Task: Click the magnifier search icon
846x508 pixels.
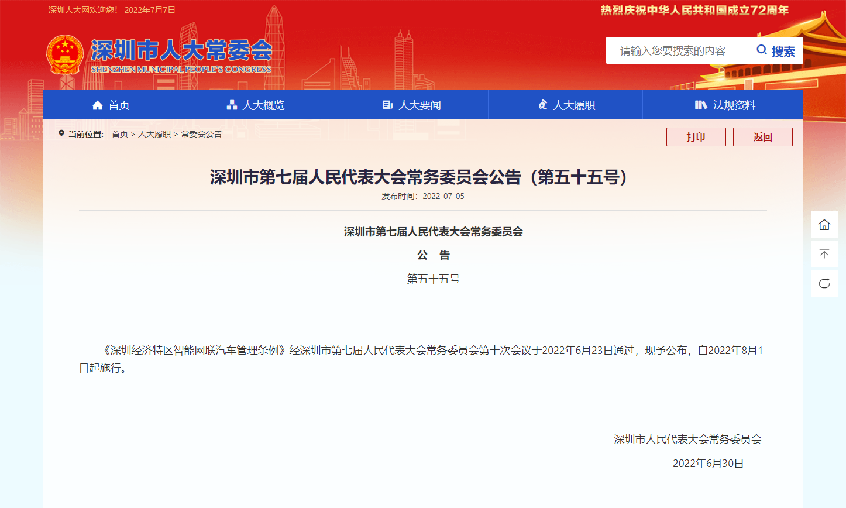Action: tap(762, 50)
